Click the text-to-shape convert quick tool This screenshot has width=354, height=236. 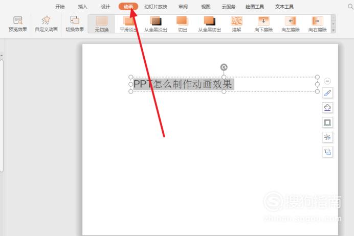click(327, 152)
